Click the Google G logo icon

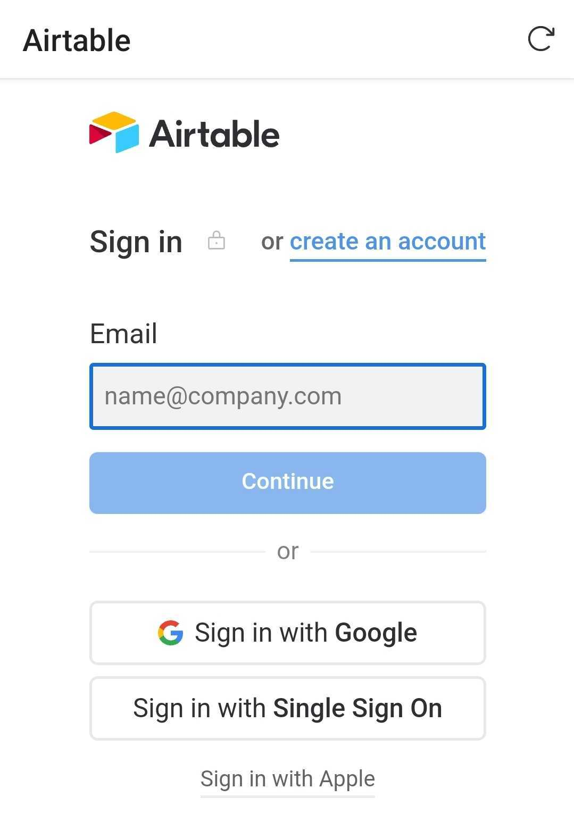pos(170,633)
